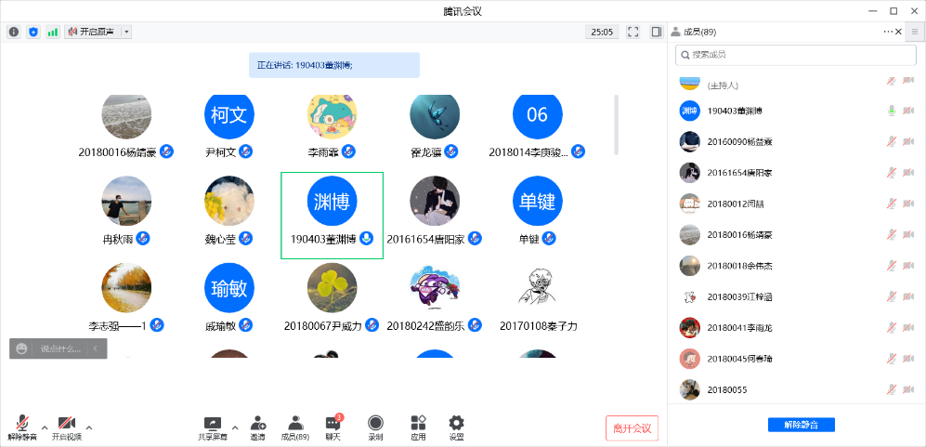Click the muted mic icon in 20160090 row

(892, 141)
